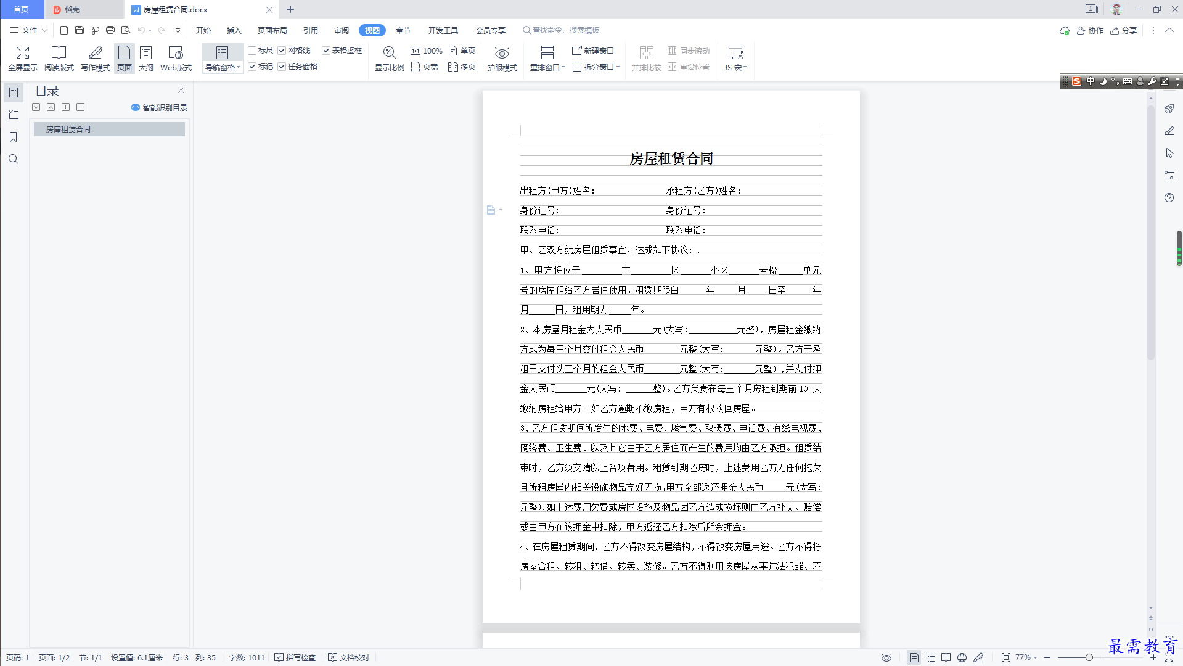Open the selection pointer tool on right panel

click(x=1169, y=153)
